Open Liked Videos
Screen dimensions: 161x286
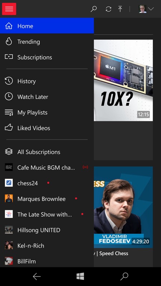click(x=47, y=128)
